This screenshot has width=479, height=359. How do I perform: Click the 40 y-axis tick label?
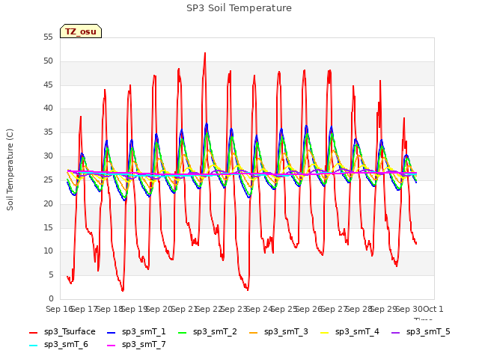tap(48, 108)
